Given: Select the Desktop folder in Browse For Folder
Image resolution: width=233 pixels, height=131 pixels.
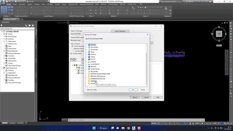Looking at the screenshot, I should coord(93,45).
